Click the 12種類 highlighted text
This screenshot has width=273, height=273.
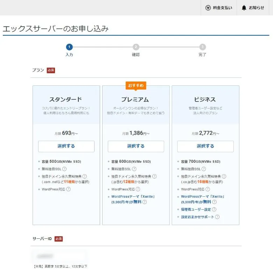coord(129,182)
